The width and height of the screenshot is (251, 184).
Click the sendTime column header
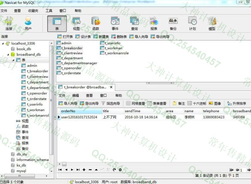click(x=144, y=111)
